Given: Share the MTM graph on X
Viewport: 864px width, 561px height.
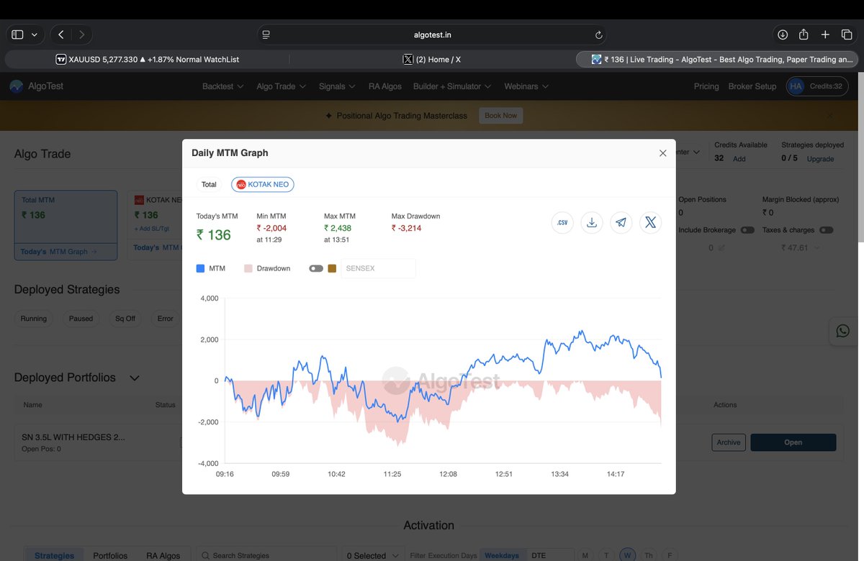Looking at the screenshot, I should pyautogui.click(x=650, y=223).
